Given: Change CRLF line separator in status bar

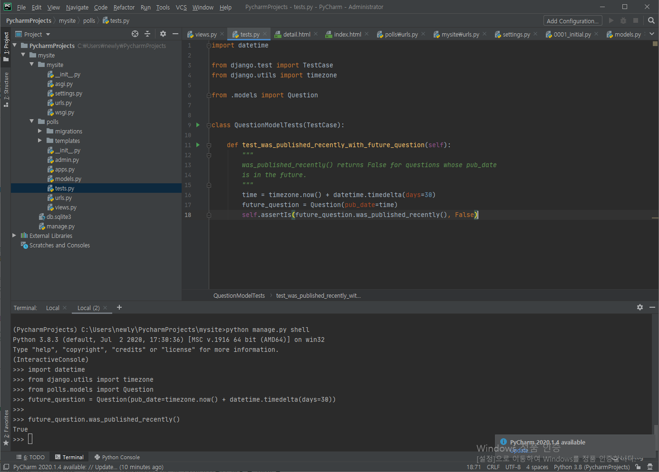Looking at the screenshot, I should point(493,467).
